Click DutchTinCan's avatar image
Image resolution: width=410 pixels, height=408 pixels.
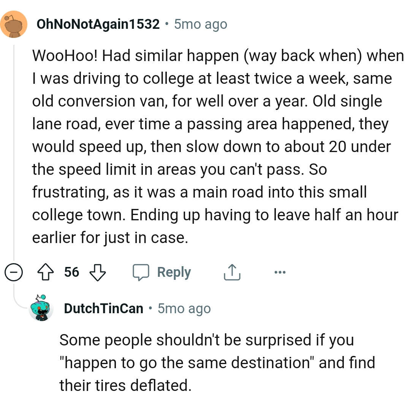(x=41, y=308)
